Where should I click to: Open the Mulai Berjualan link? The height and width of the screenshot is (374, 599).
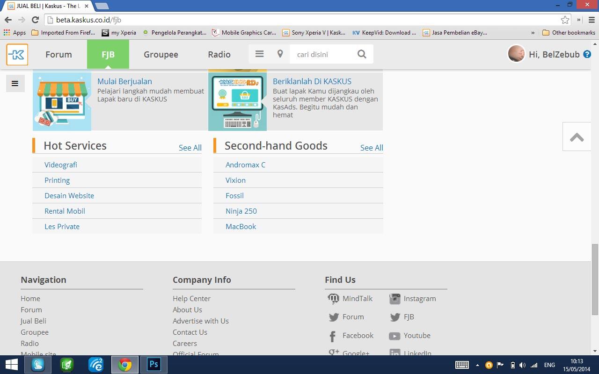pyautogui.click(x=124, y=81)
